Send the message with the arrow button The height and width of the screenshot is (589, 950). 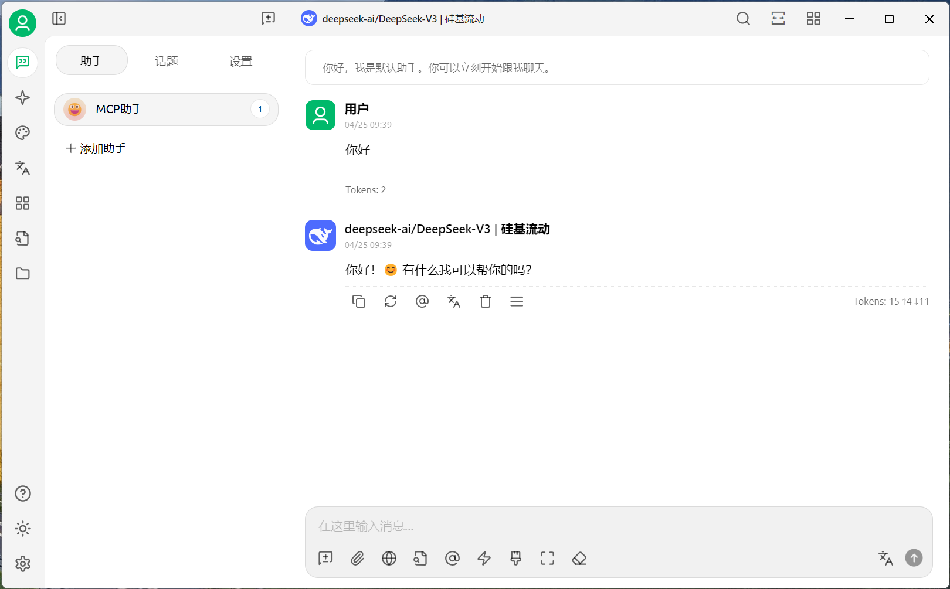click(913, 558)
